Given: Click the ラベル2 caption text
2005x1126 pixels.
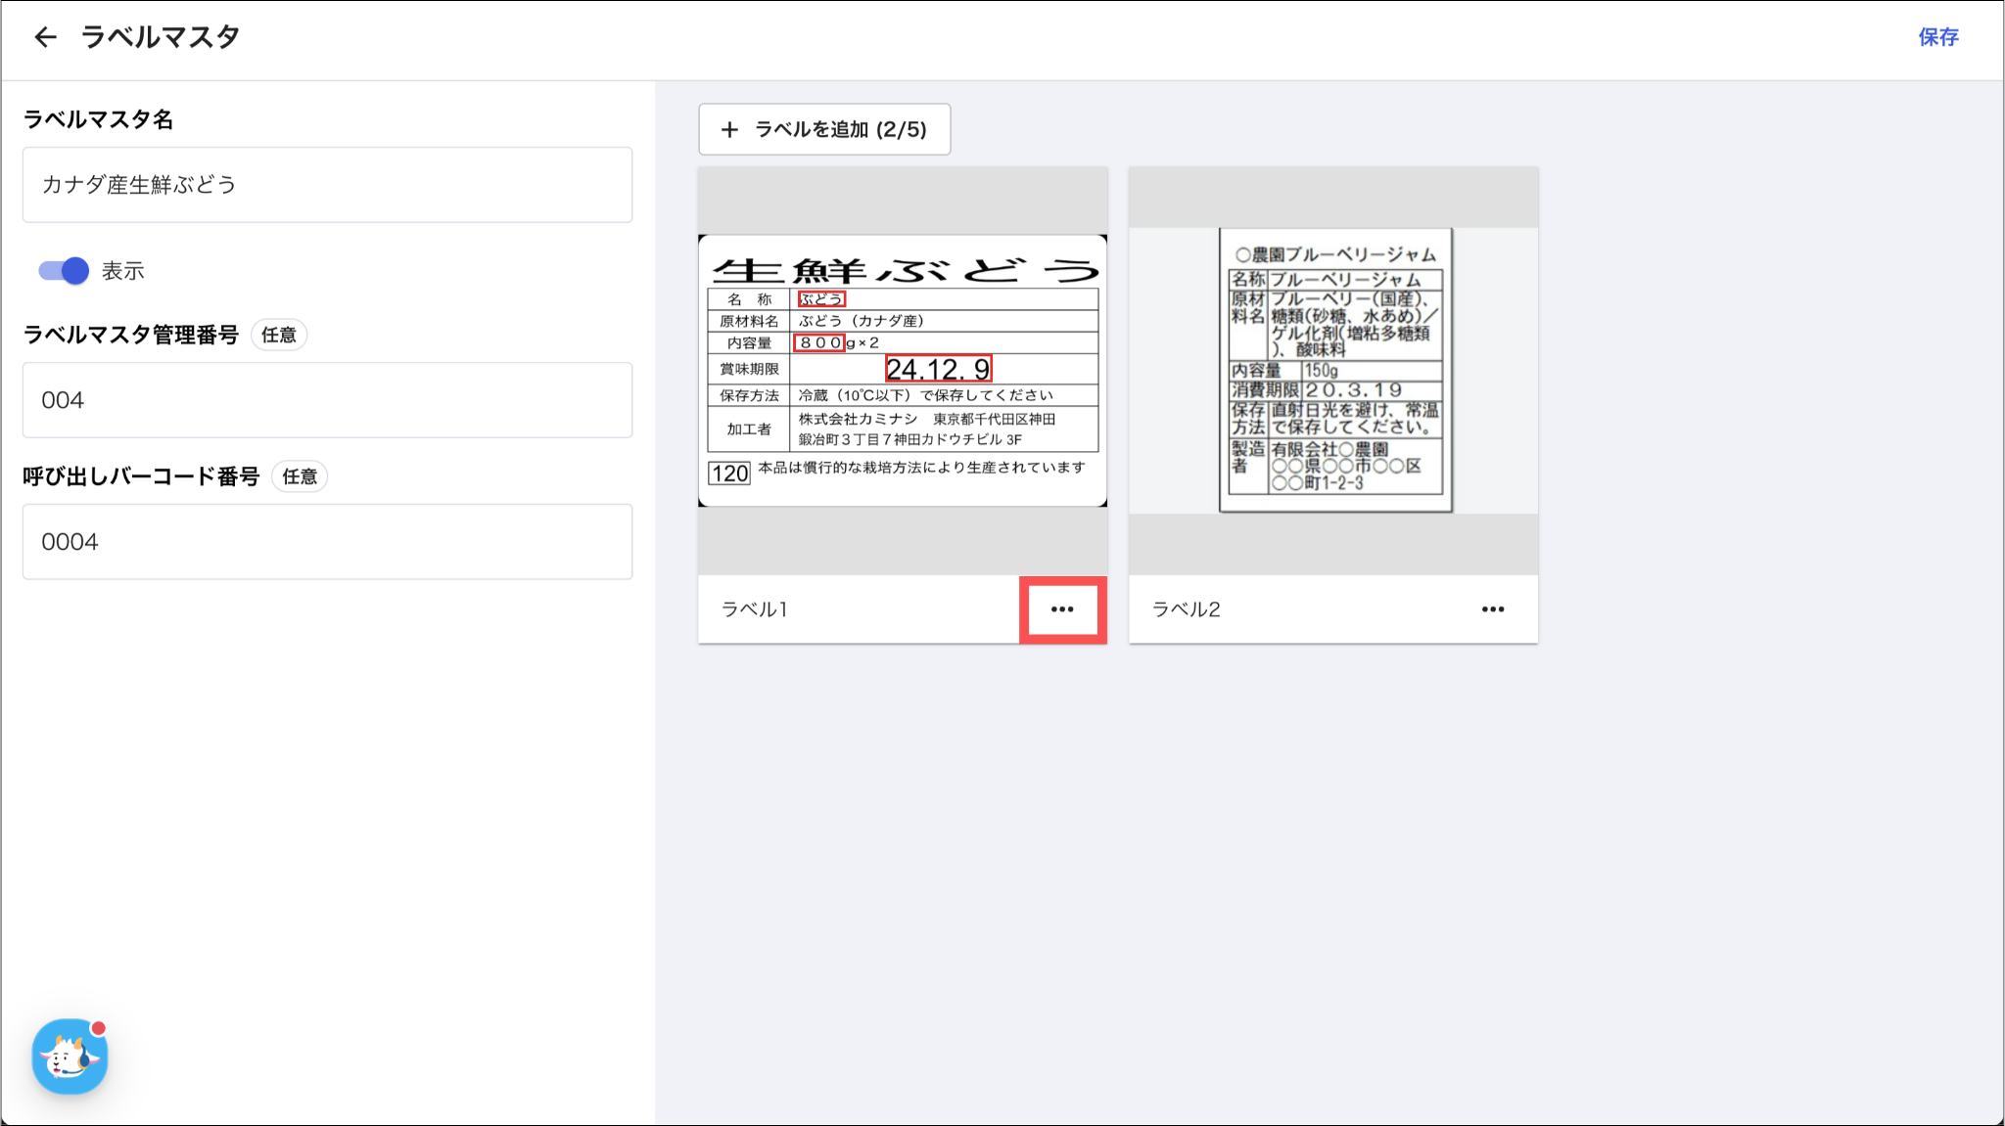Looking at the screenshot, I should point(1186,609).
